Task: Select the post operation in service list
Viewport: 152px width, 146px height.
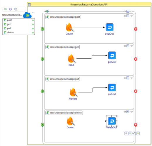Action: (18, 20)
